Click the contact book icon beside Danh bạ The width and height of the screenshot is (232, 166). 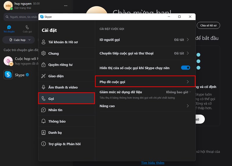tap(43, 132)
